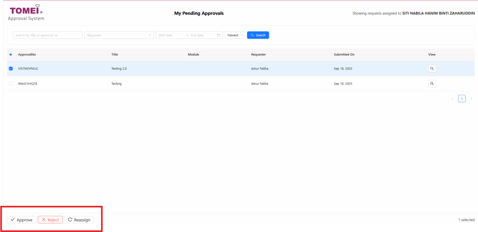Go to next page arrow
478x232 pixels.
click(471, 99)
